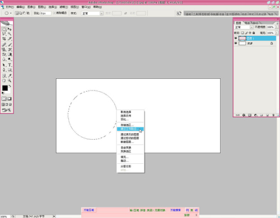Screen dimensions: 280x218
Task: Select the Crop tool
Action: click(4, 39)
